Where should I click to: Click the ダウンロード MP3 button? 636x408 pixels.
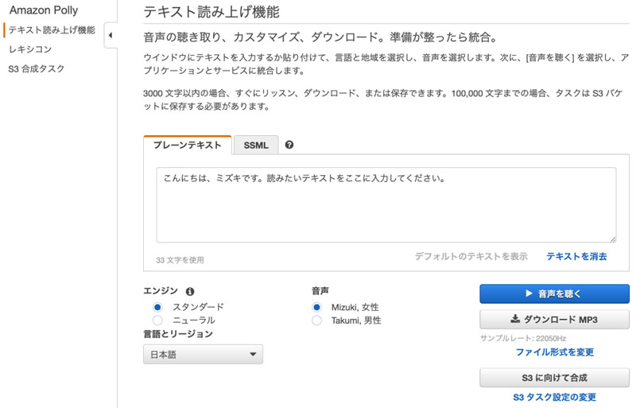[554, 320]
